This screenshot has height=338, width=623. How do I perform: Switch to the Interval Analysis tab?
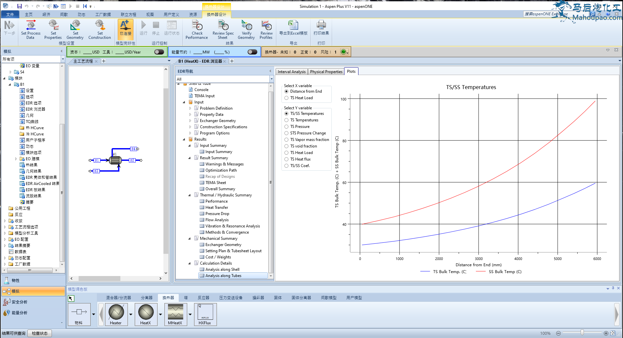click(x=291, y=72)
